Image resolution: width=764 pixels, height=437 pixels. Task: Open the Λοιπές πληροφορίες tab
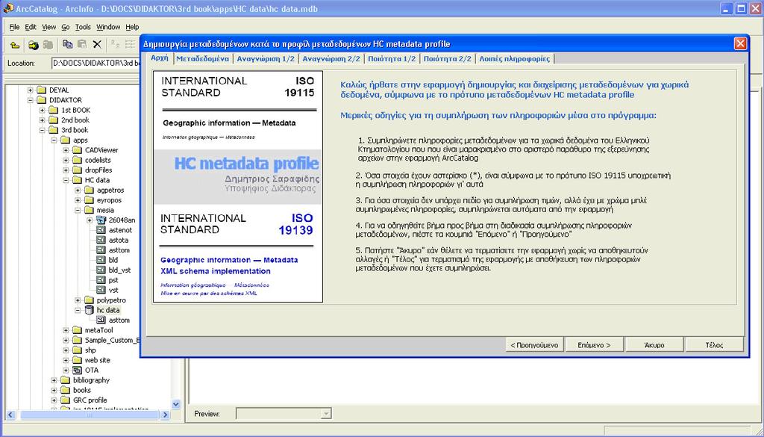pos(515,58)
